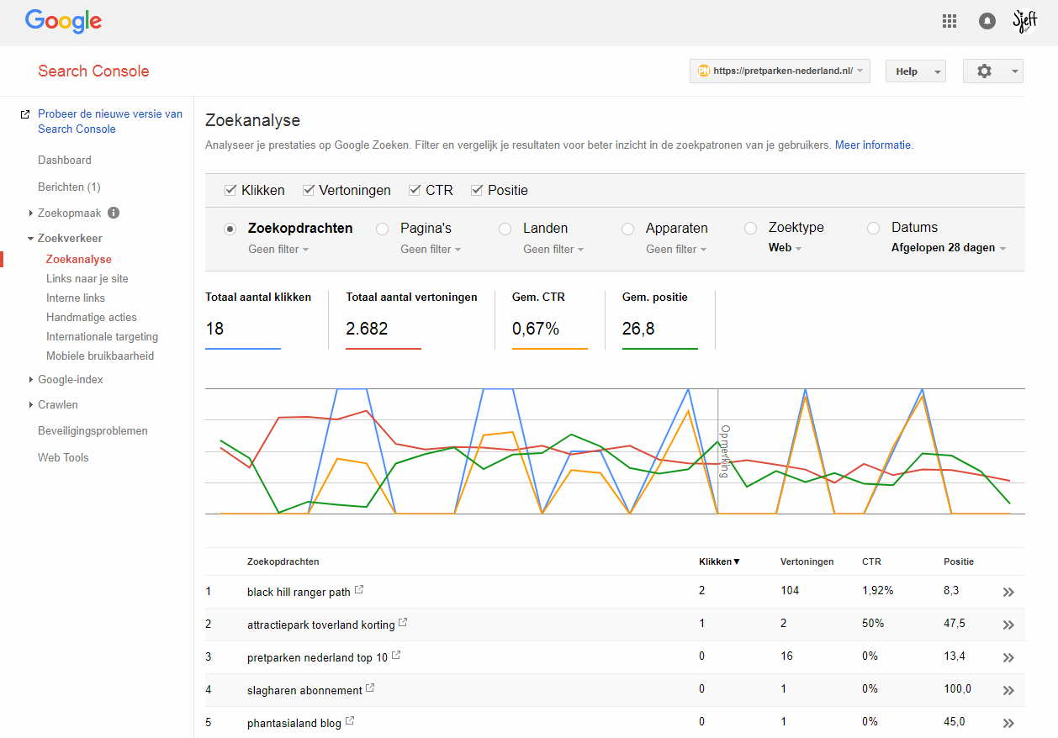The width and height of the screenshot is (1058, 738).
Task: Open 'phantasialand blog' external search icon
Action: [x=350, y=721]
